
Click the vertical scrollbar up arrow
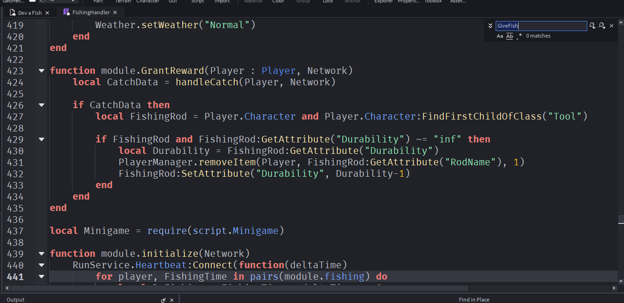coord(621,21)
